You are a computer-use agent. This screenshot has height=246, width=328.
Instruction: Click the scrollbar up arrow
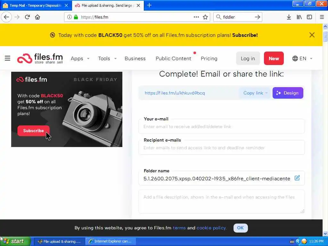pos(325,27)
